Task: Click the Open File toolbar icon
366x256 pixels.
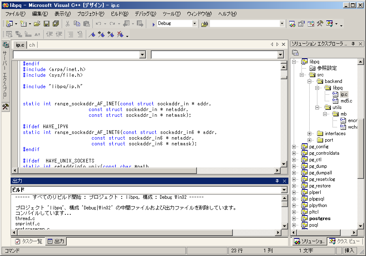Action: 37,24
